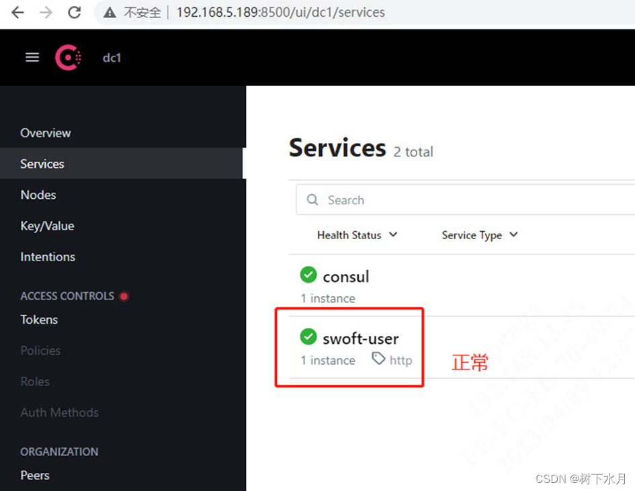
Task: Select Services in sidebar
Action: pos(42,164)
